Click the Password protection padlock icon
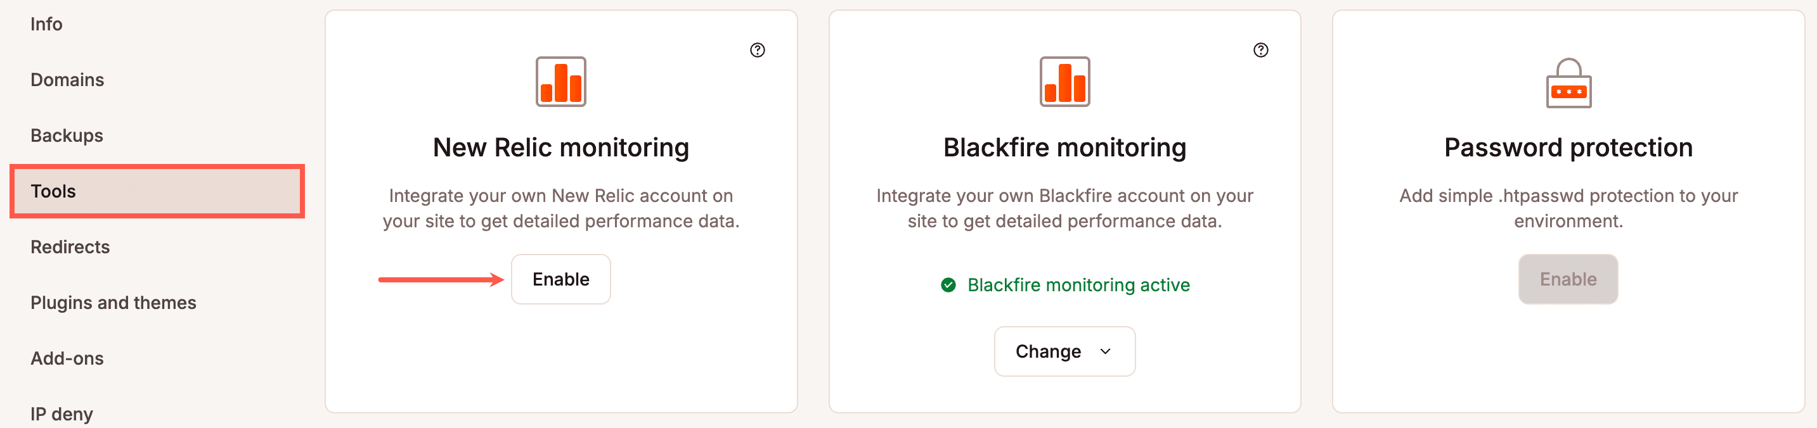This screenshot has height=428, width=1817. [1567, 83]
